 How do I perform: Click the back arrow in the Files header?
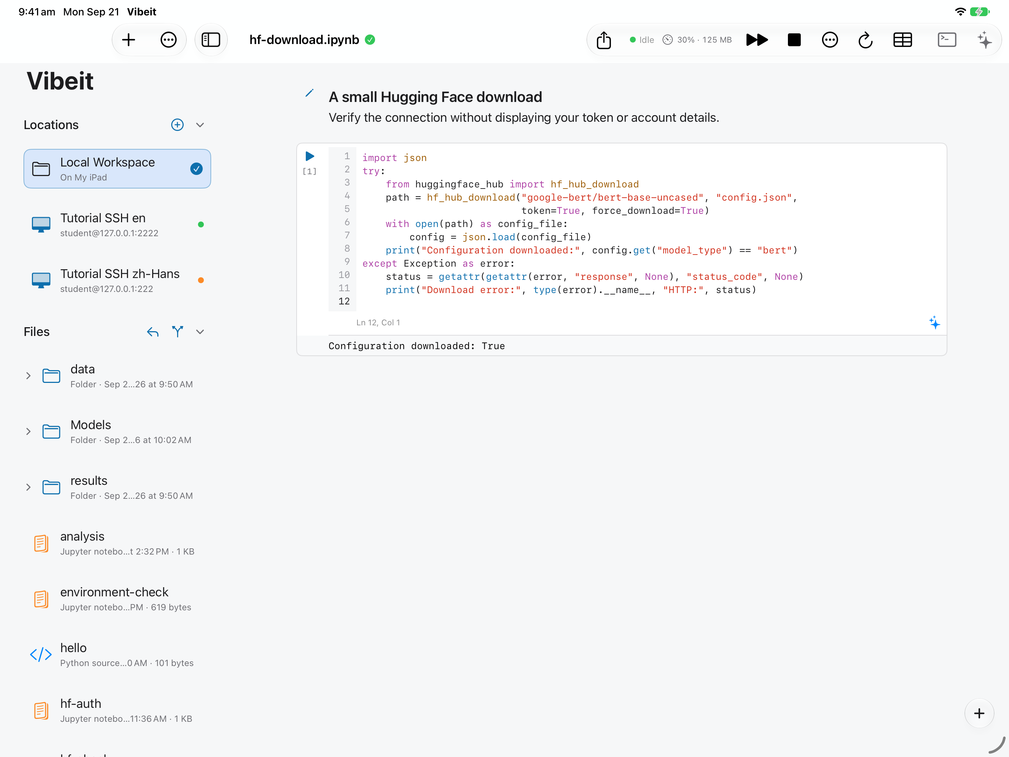(x=153, y=332)
